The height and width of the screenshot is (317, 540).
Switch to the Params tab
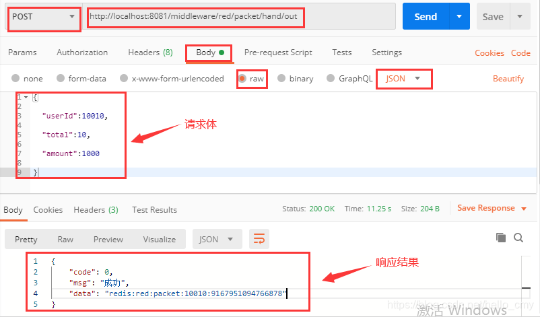[22, 52]
